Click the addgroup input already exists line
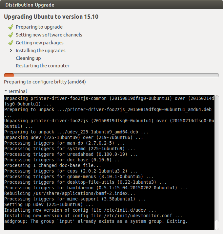 [x=96, y=221]
